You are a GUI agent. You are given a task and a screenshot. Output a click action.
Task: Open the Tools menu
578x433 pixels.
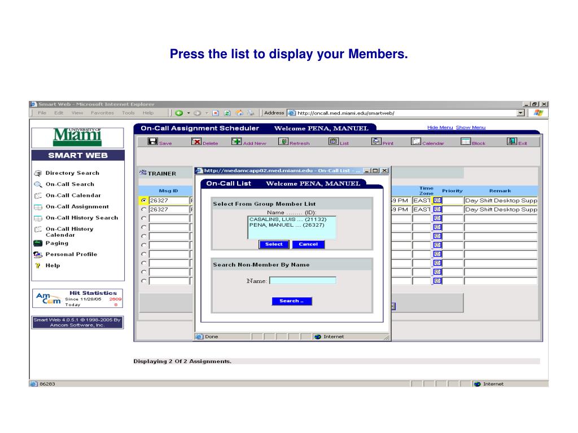pos(128,113)
